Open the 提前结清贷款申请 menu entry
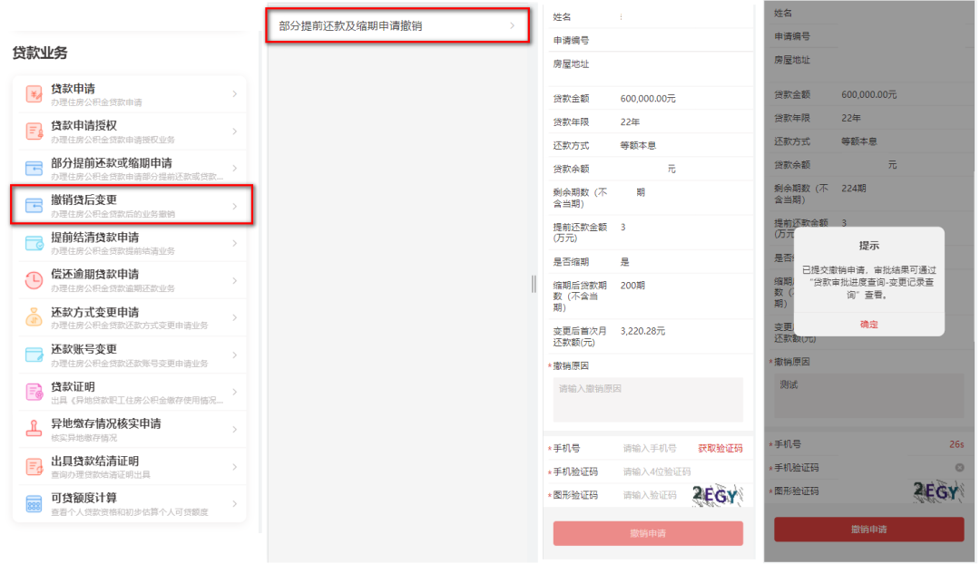 127,242
